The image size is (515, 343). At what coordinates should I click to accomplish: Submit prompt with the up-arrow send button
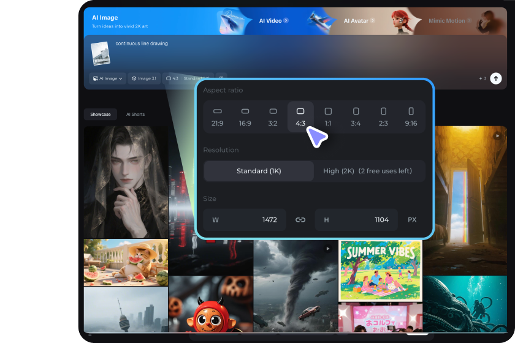(495, 78)
